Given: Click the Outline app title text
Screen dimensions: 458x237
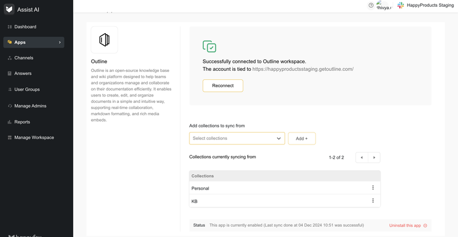Looking at the screenshot, I should point(99,62).
